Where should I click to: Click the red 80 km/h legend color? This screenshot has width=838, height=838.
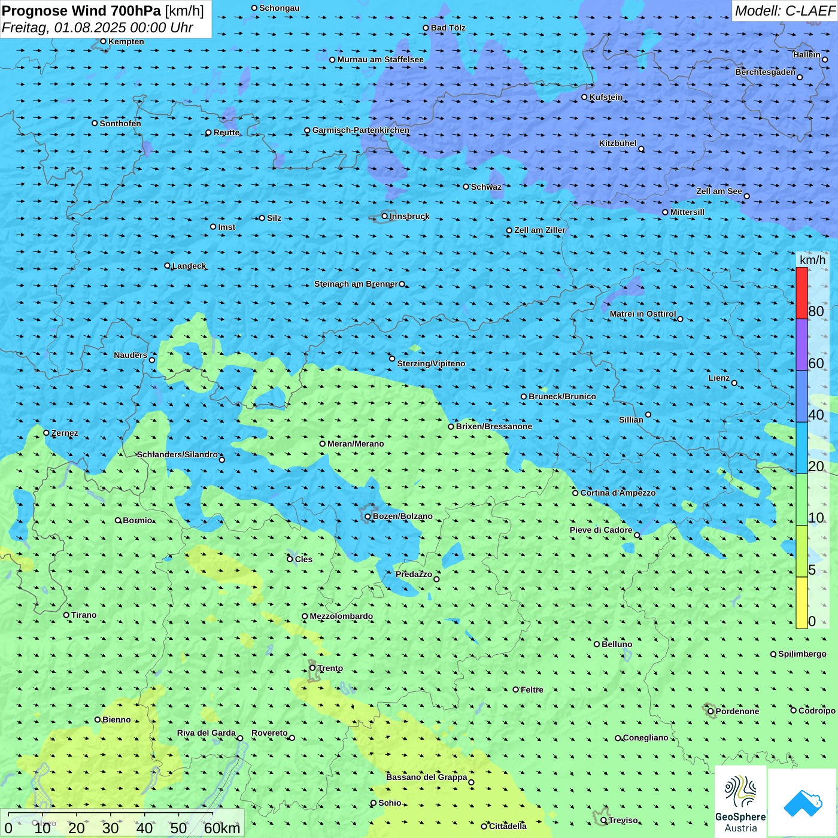[801, 293]
